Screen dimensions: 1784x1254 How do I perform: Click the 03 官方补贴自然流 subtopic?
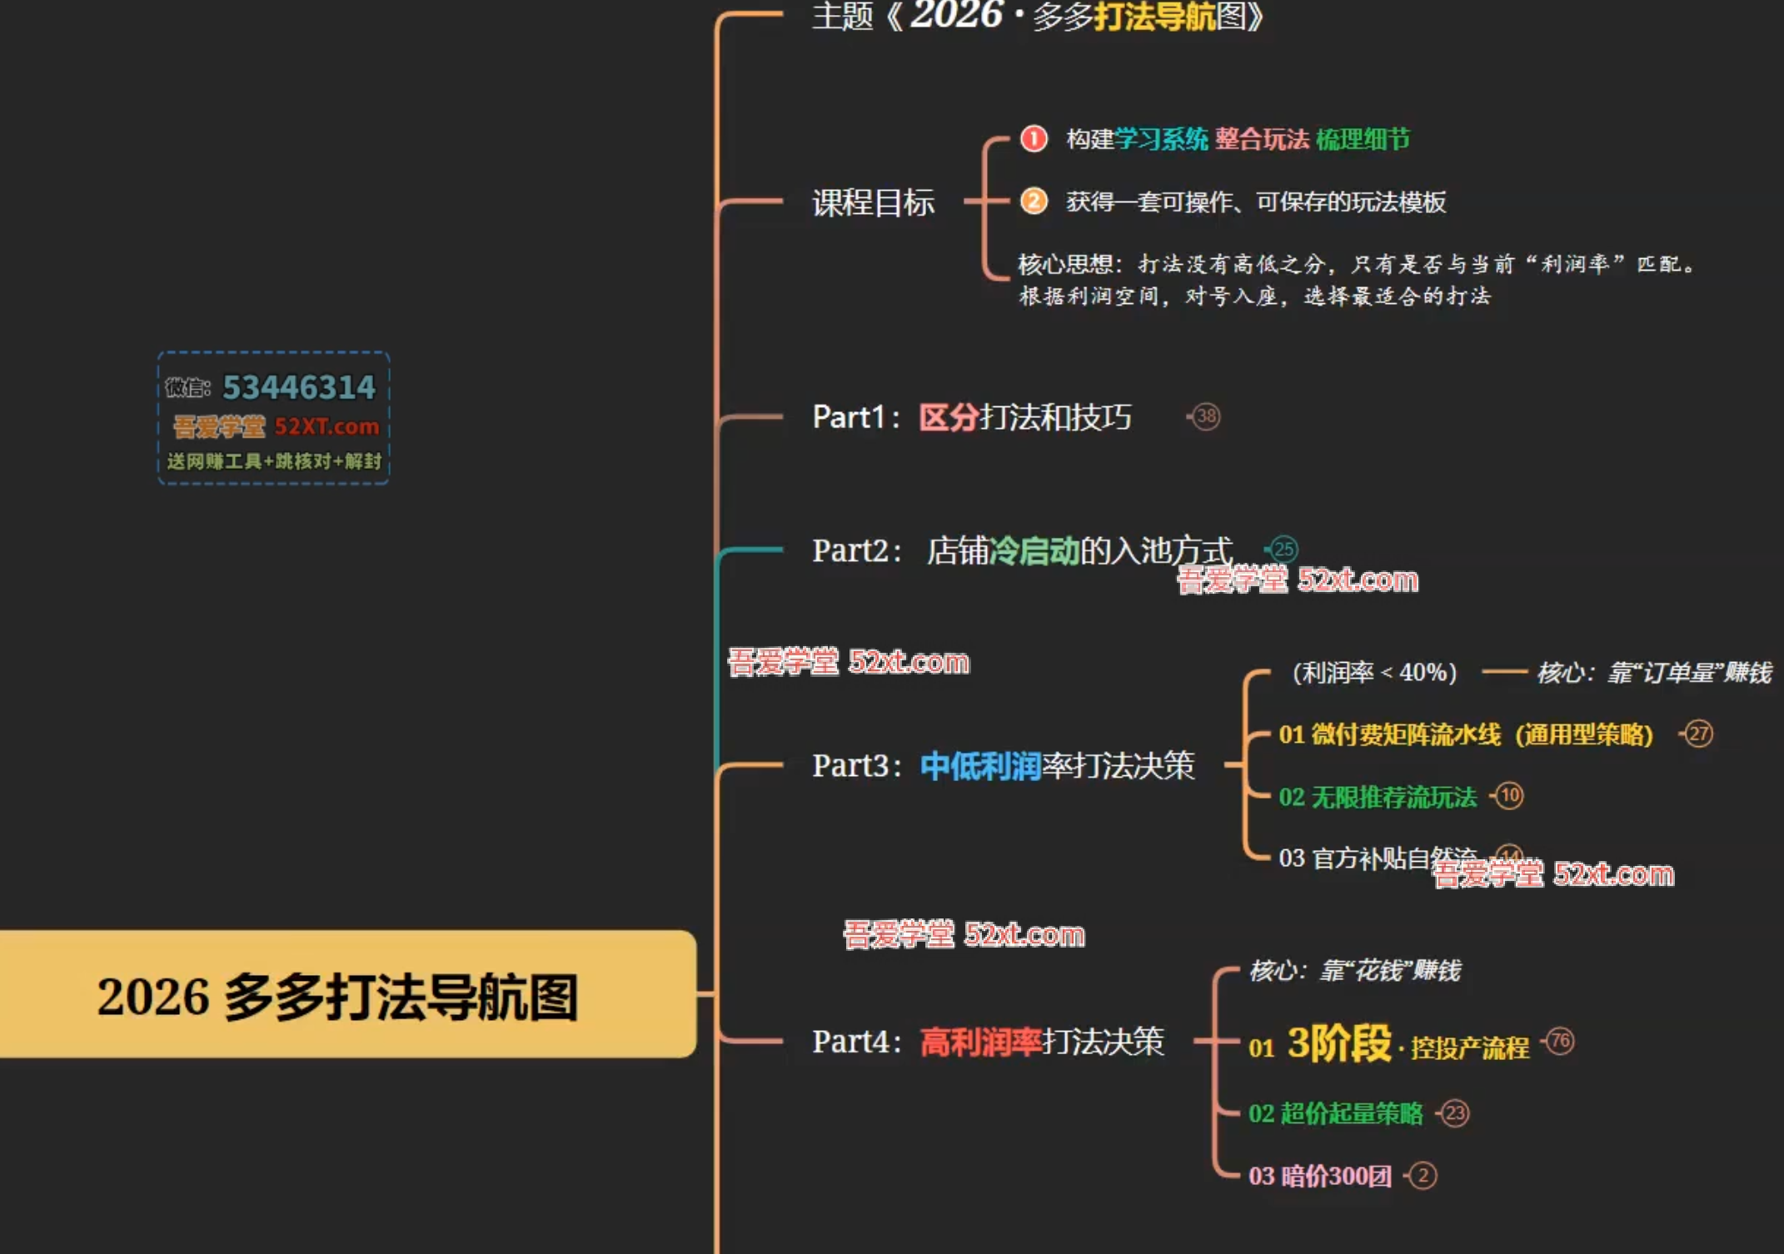[x=1366, y=858]
